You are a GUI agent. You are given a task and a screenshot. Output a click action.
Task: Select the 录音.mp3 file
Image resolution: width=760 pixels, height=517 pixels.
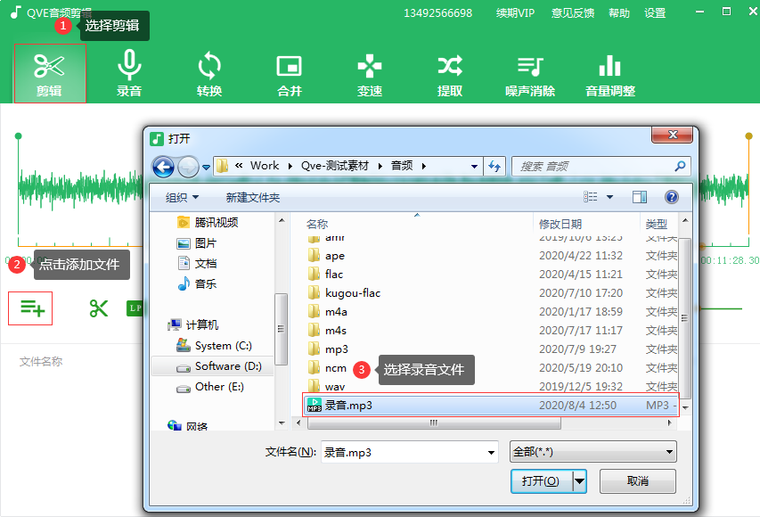pyautogui.click(x=491, y=405)
